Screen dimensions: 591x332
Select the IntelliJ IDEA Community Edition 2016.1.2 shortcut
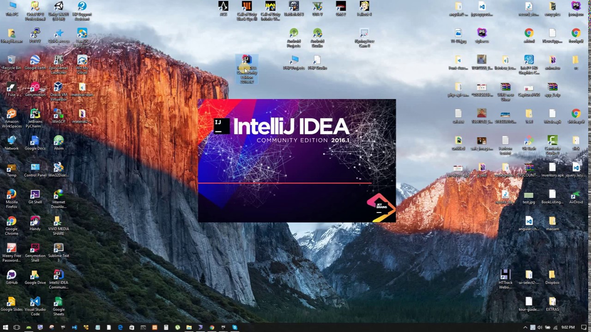coord(247,69)
